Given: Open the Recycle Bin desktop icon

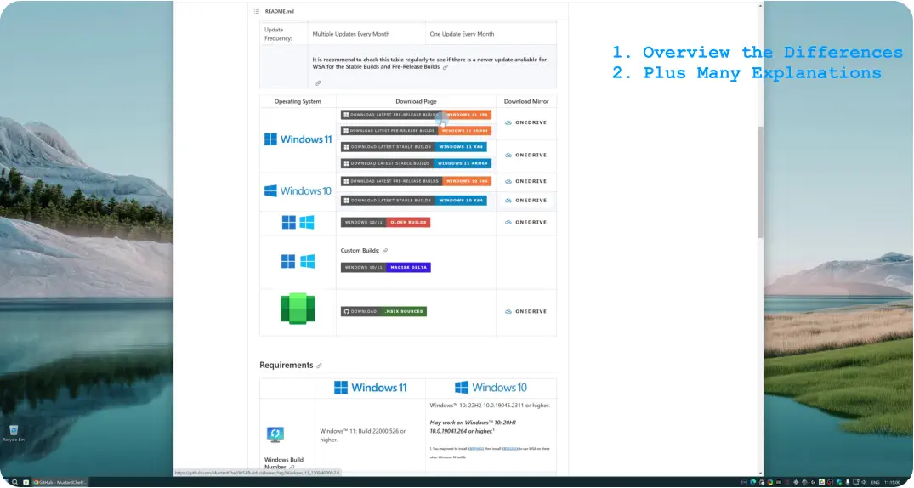Looking at the screenshot, I should point(13,432).
